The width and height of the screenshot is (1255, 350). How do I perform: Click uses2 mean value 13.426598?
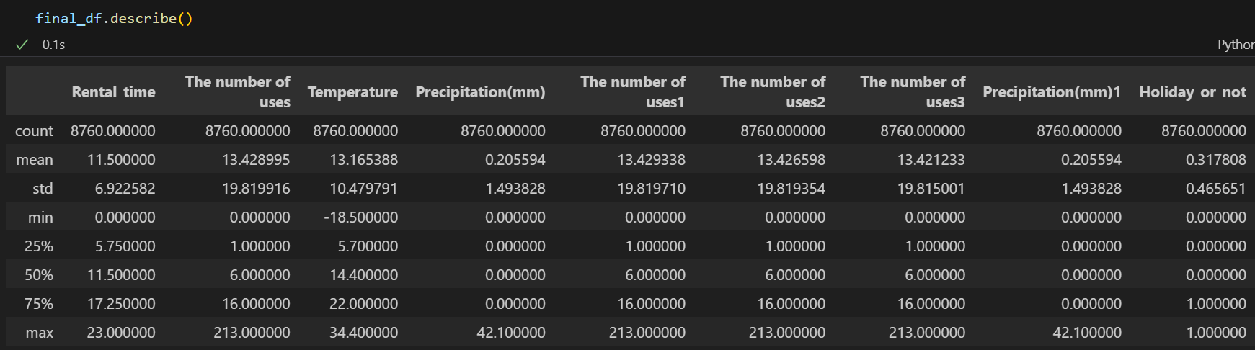791,160
